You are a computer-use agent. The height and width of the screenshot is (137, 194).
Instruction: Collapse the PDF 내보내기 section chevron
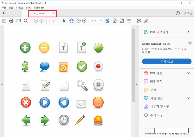coord(189,32)
